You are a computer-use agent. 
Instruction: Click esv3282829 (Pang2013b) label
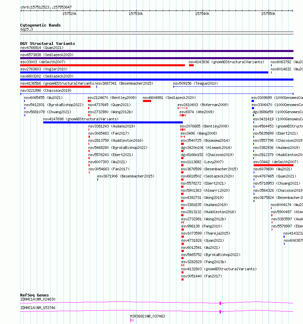point(204,262)
